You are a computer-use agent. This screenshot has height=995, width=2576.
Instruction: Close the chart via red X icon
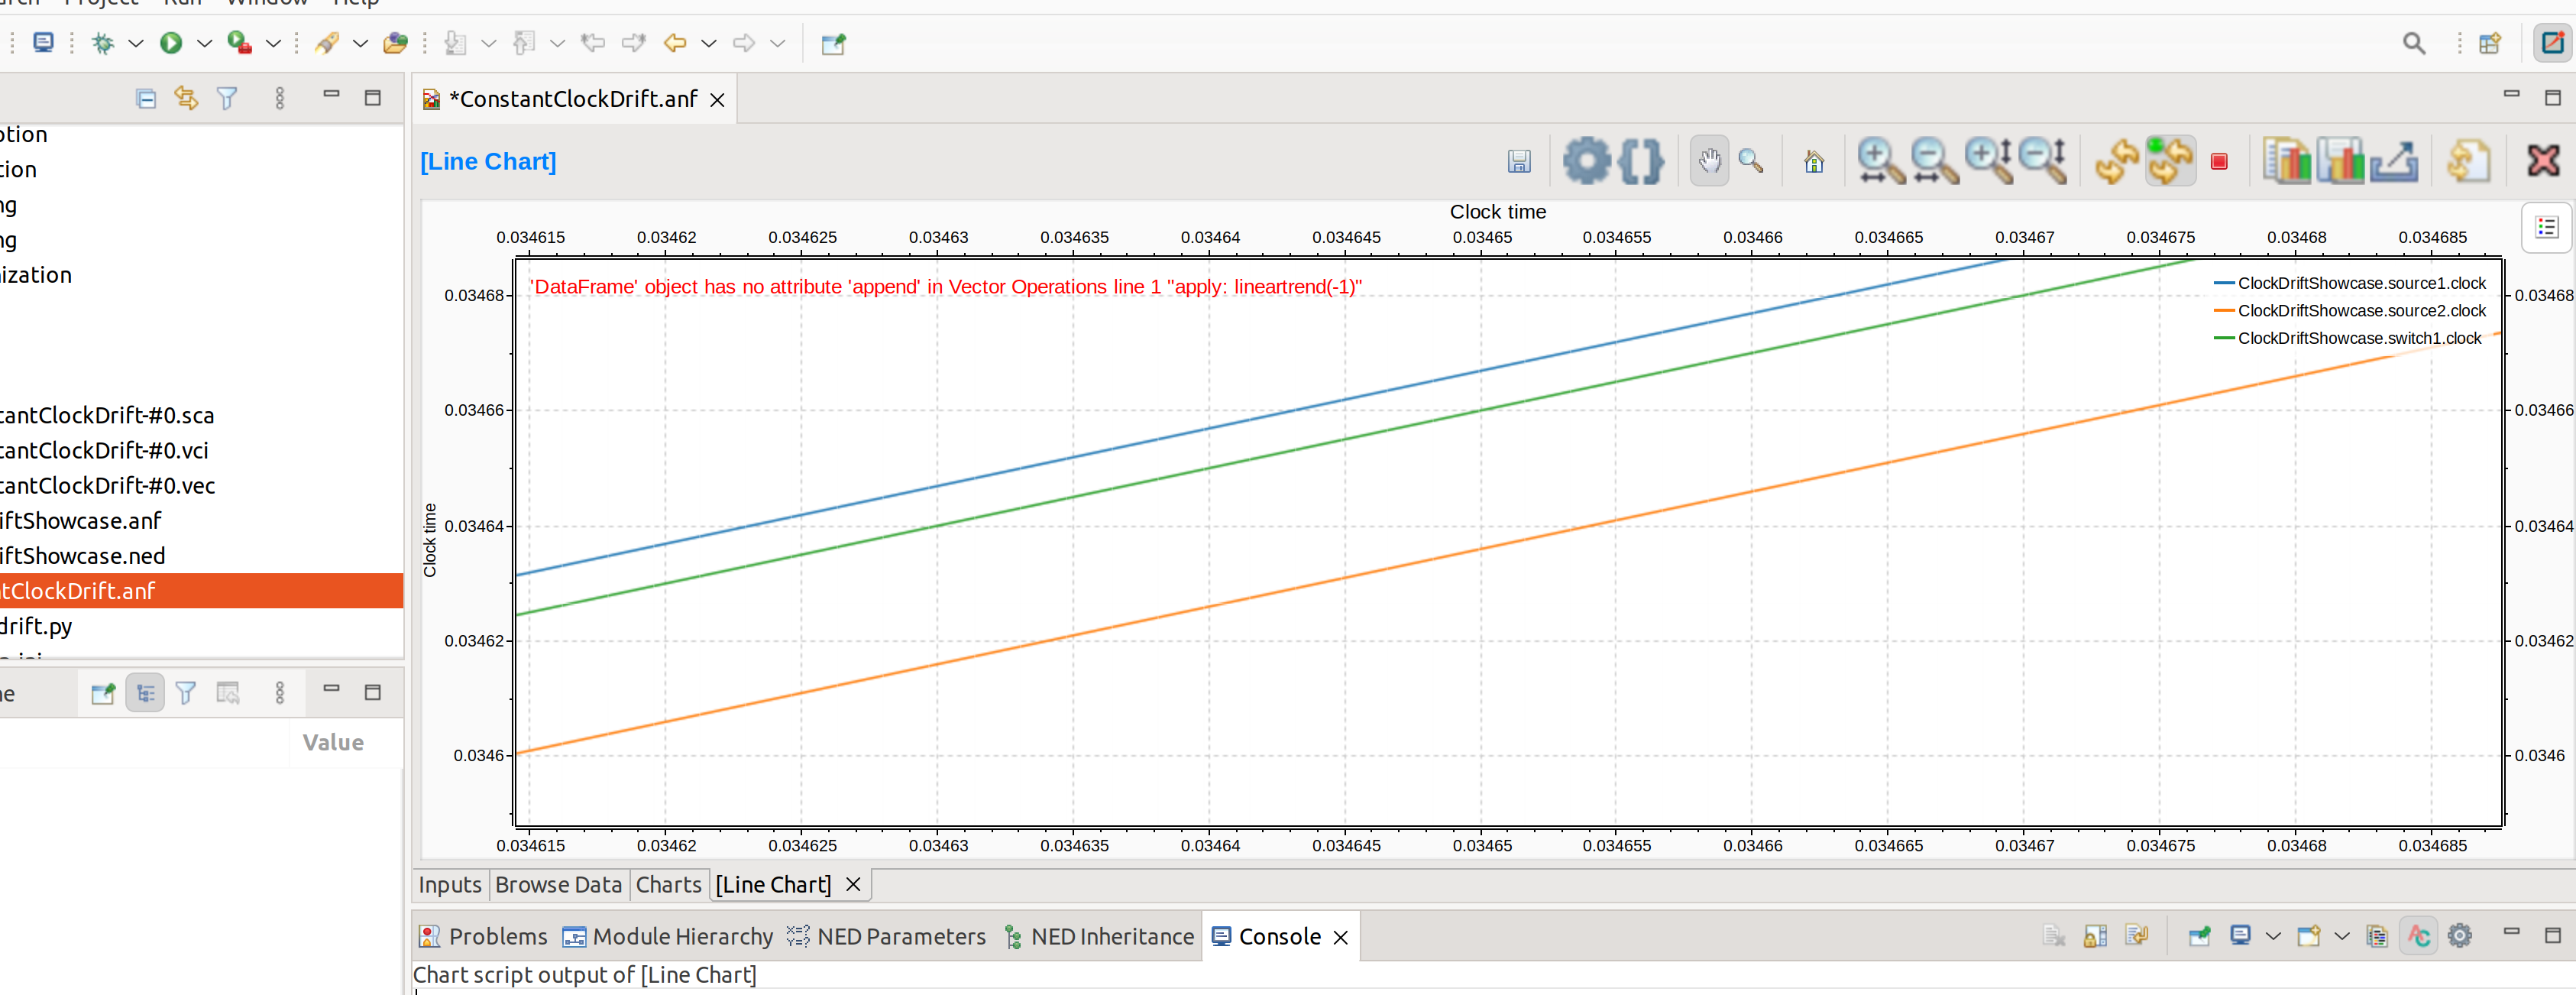pyautogui.click(x=2543, y=160)
